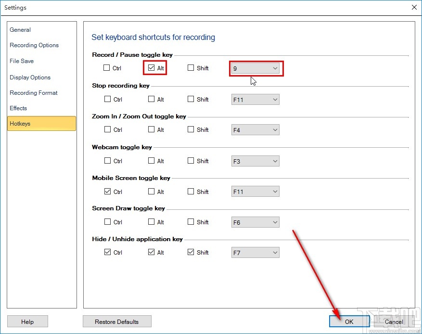Image resolution: width=422 pixels, height=334 pixels.
Task: Switch to Recording Options section
Action: (x=34, y=45)
